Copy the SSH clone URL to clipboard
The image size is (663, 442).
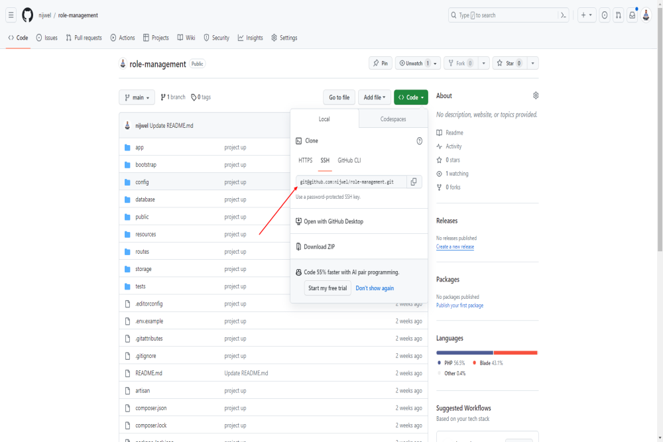[414, 182]
